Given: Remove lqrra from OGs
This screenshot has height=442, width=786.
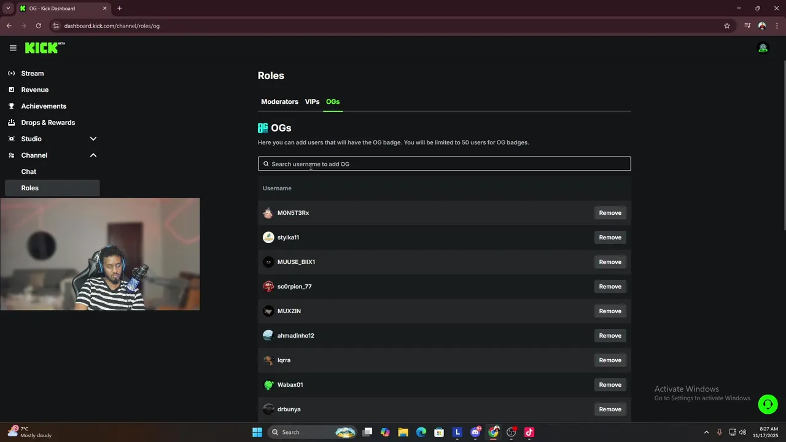Looking at the screenshot, I should 610,360.
